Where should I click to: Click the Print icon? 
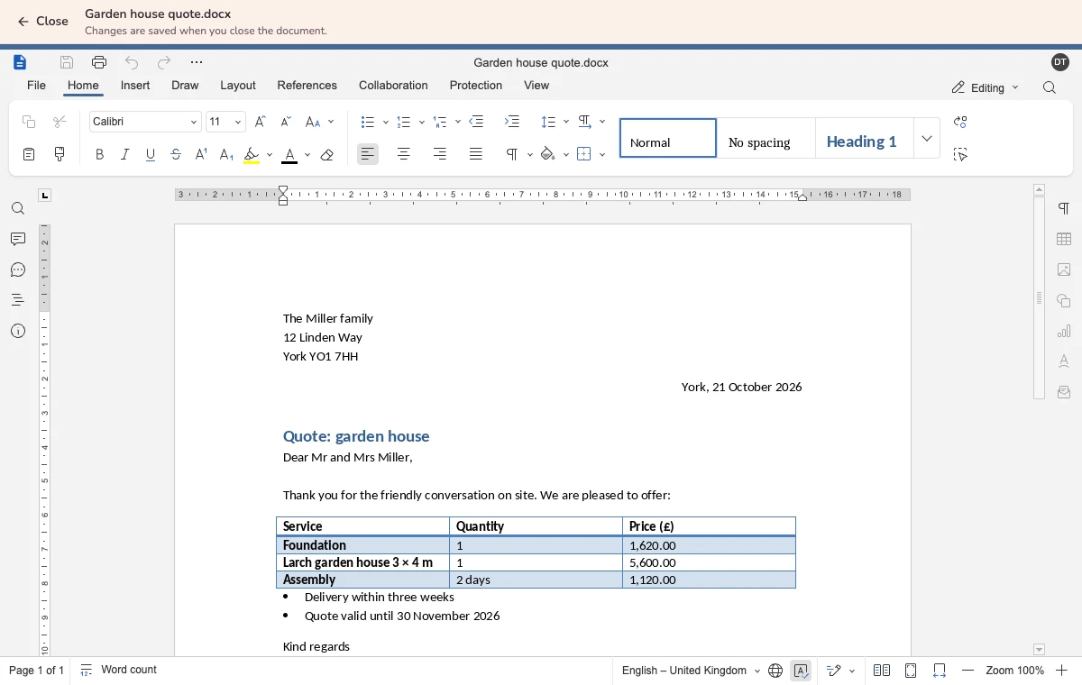click(x=99, y=62)
